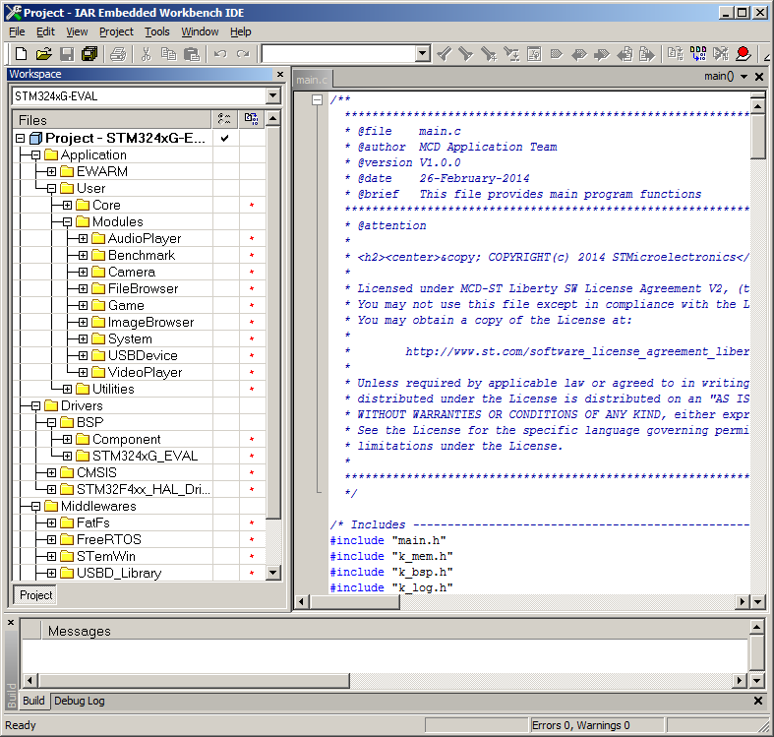Expand the FreeRTOS middleware folder
Viewport: 774px width, 737px height.
tap(51, 540)
